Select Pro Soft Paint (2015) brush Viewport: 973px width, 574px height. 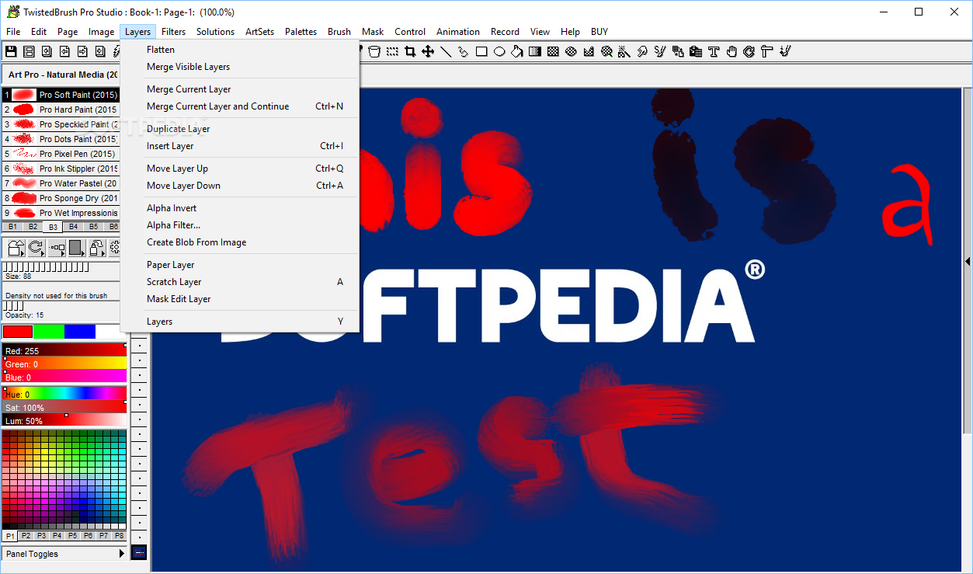(x=61, y=95)
